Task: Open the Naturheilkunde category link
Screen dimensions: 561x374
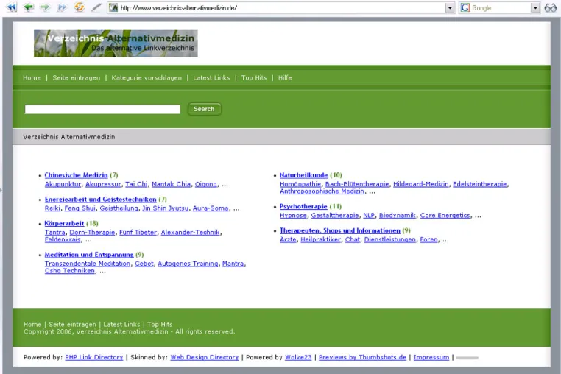Action: 303,175
